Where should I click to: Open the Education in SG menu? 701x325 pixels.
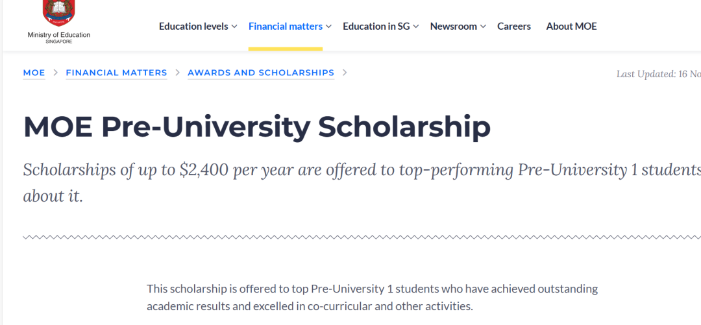[376, 27]
